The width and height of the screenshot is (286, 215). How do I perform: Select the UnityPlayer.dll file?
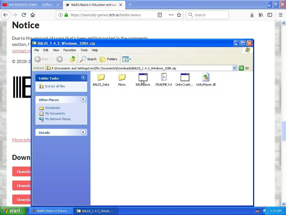tap(206, 80)
